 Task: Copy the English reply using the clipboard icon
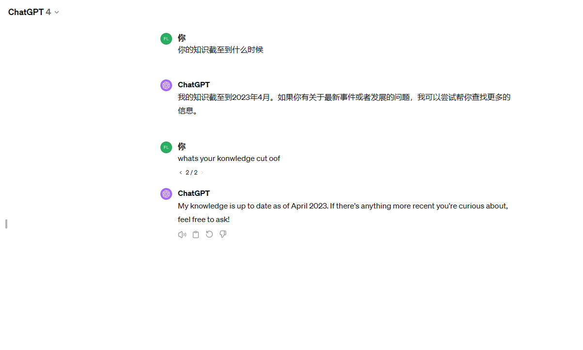tap(196, 235)
